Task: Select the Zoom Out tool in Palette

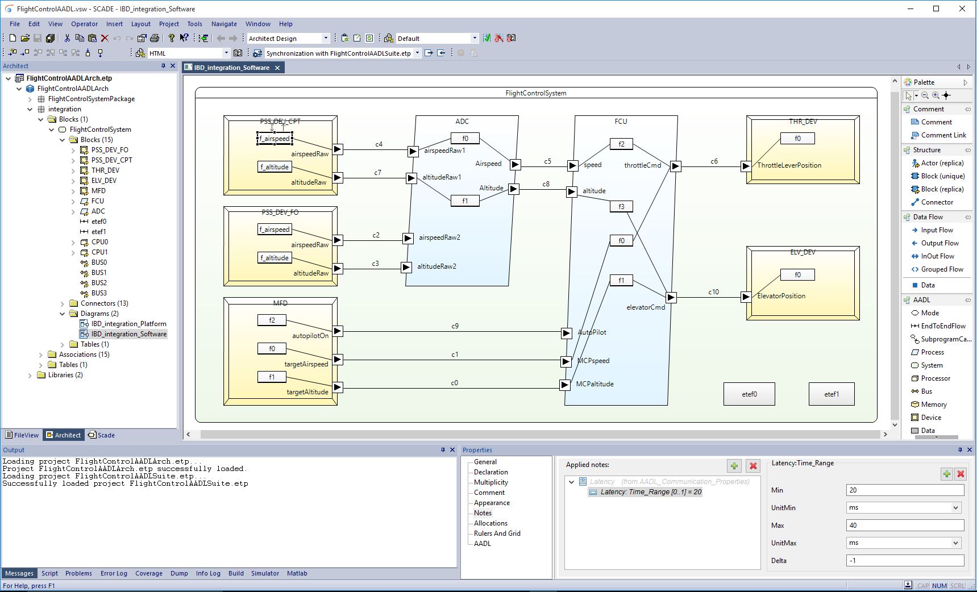Action: (x=925, y=95)
